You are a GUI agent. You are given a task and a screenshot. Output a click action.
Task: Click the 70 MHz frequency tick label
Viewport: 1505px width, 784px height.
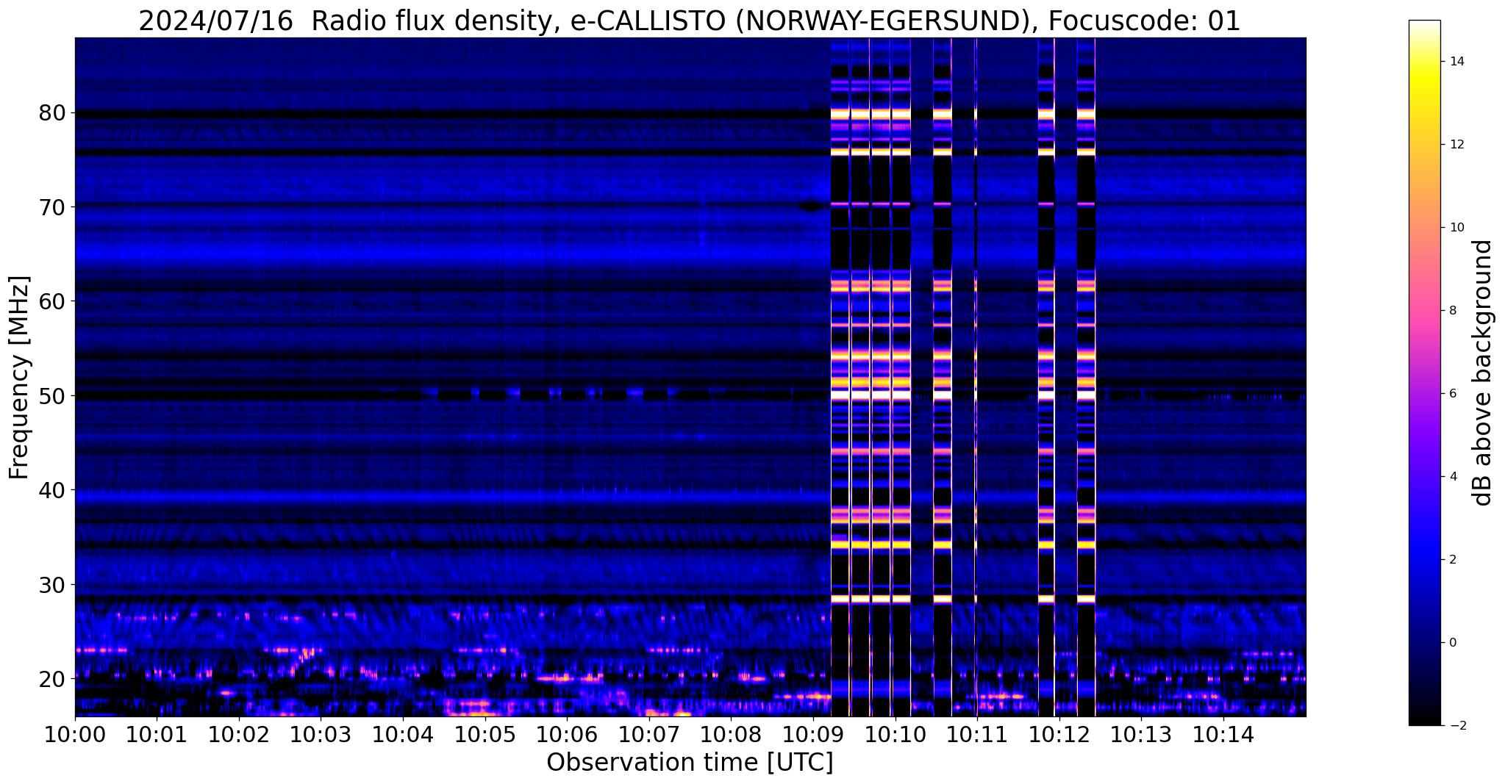tap(52, 207)
